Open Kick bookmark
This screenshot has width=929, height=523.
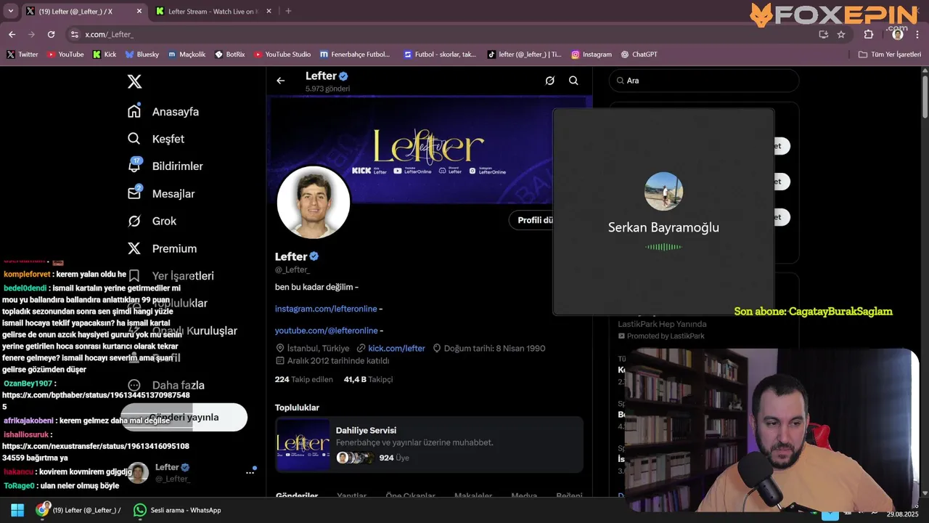pyautogui.click(x=105, y=54)
